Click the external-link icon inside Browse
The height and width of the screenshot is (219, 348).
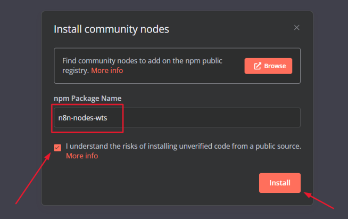(x=258, y=66)
